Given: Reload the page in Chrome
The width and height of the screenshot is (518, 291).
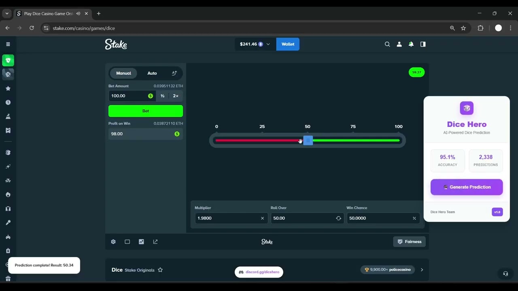Looking at the screenshot, I should pos(32,28).
